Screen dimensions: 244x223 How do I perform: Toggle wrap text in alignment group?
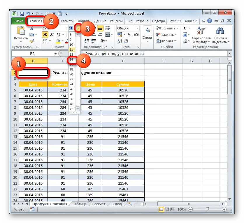pyautogui.click(x=108, y=28)
